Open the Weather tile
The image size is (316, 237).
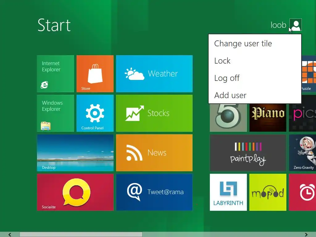click(x=154, y=74)
